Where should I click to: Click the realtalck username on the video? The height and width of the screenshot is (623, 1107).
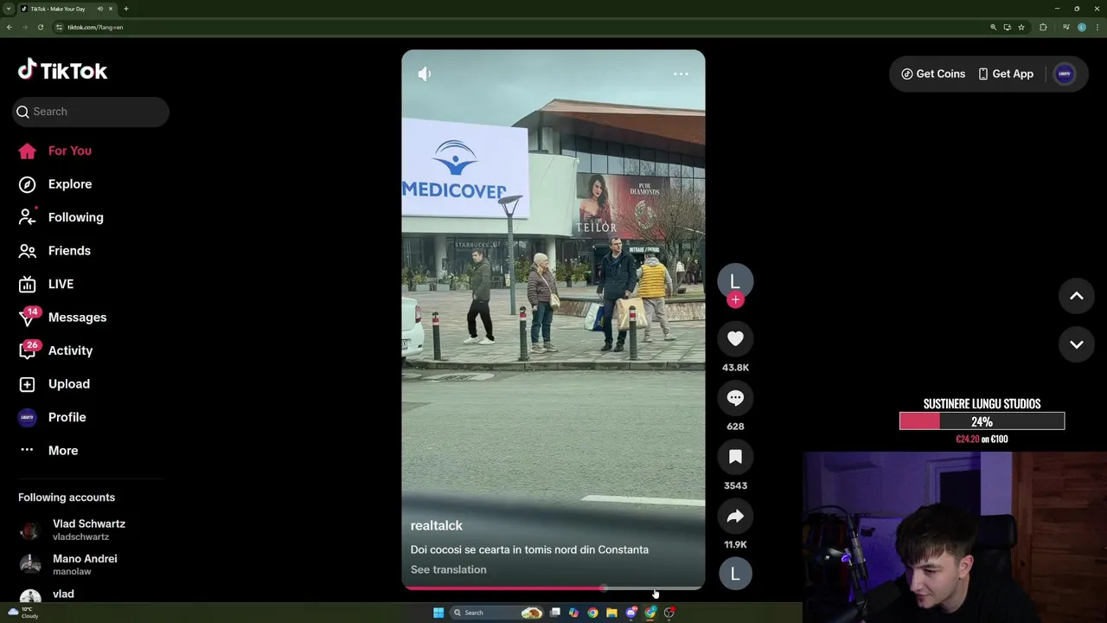coord(436,526)
